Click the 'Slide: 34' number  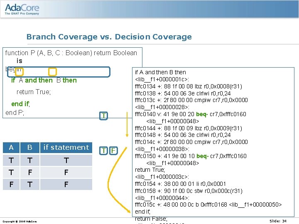tap(278, 221)
